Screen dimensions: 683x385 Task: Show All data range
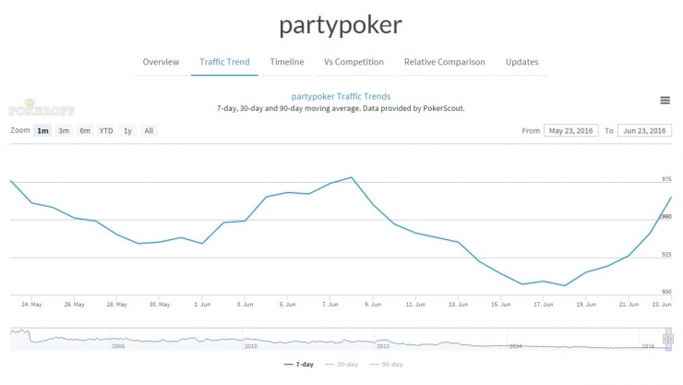click(149, 131)
